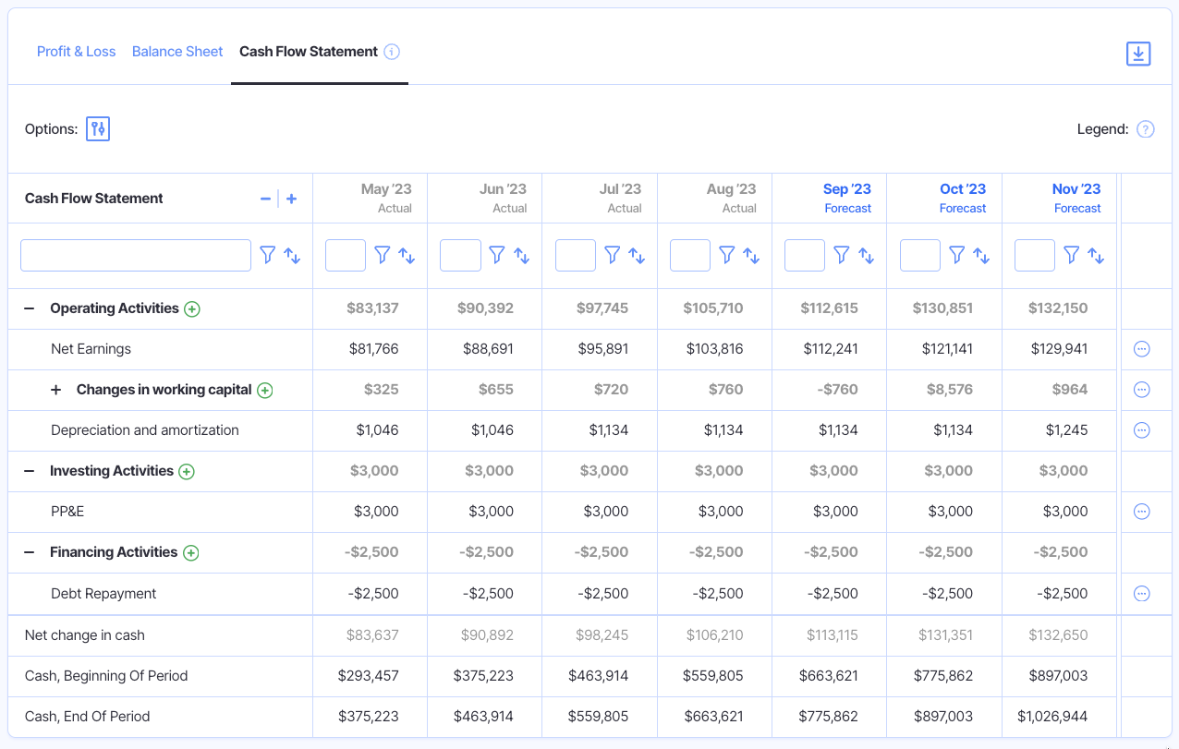Image resolution: width=1179 pixels, height=749 pixels.
Task: Open the Balance Sheet tab
Action: tap(176, 52)
